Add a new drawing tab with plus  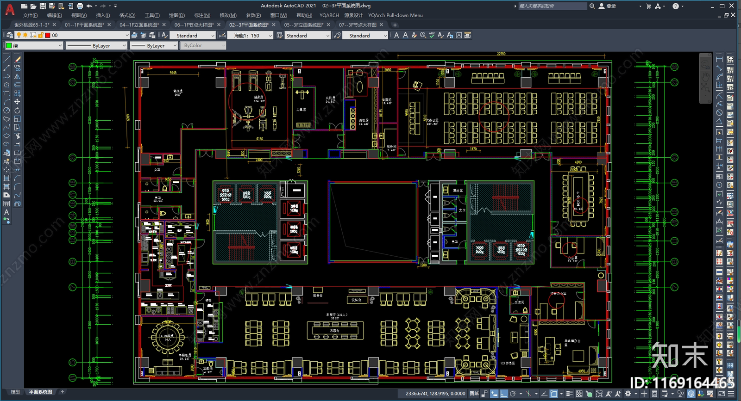[x=395, y=25]
